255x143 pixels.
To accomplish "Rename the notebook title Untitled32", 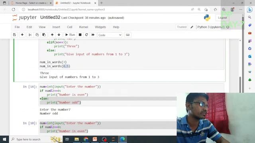I will [x=50, y=17].
